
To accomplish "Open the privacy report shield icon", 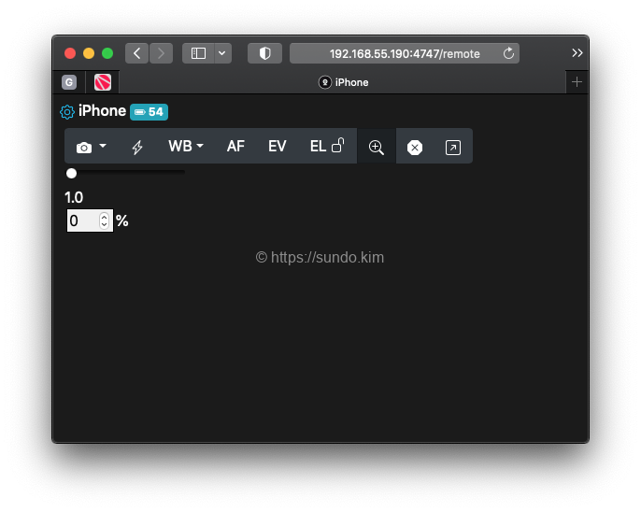I will pos(264,53).
